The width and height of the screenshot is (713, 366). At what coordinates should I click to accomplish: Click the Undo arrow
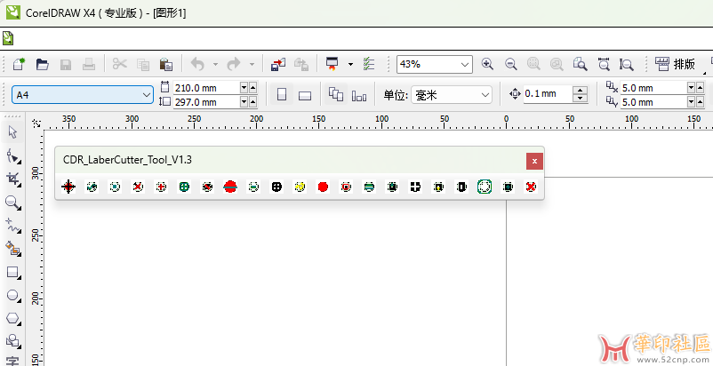click(197, 65)
